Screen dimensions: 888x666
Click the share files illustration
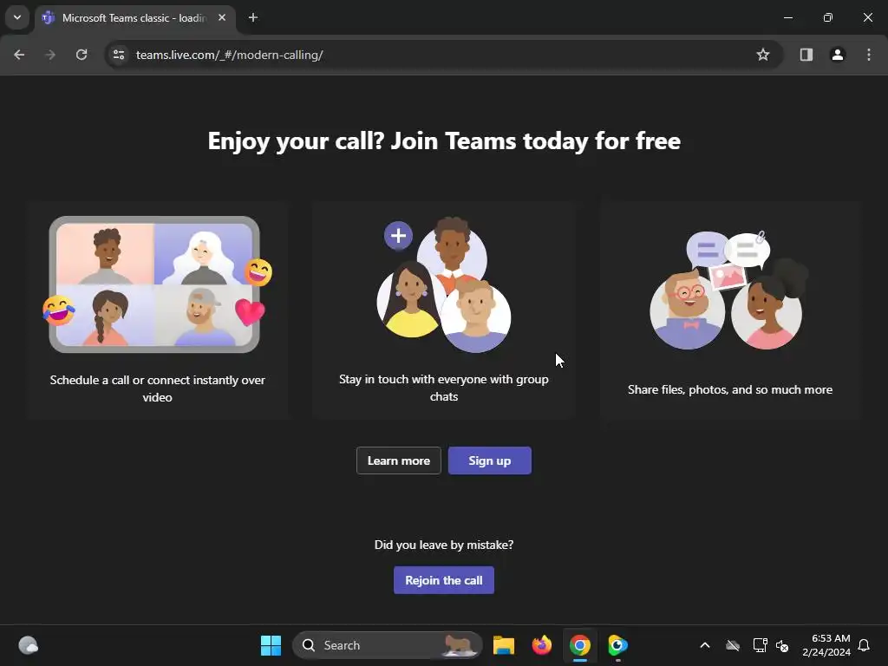coord(730,290)
